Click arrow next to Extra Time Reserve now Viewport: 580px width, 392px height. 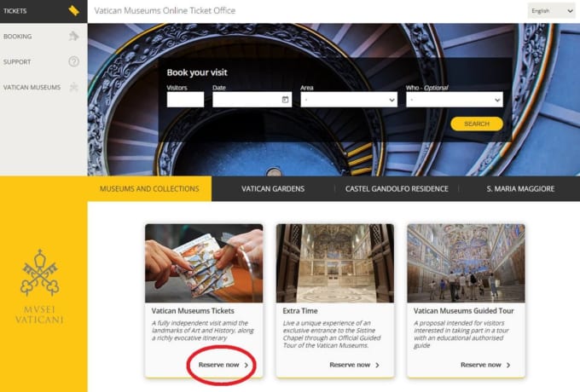click(x=377, y=365)
